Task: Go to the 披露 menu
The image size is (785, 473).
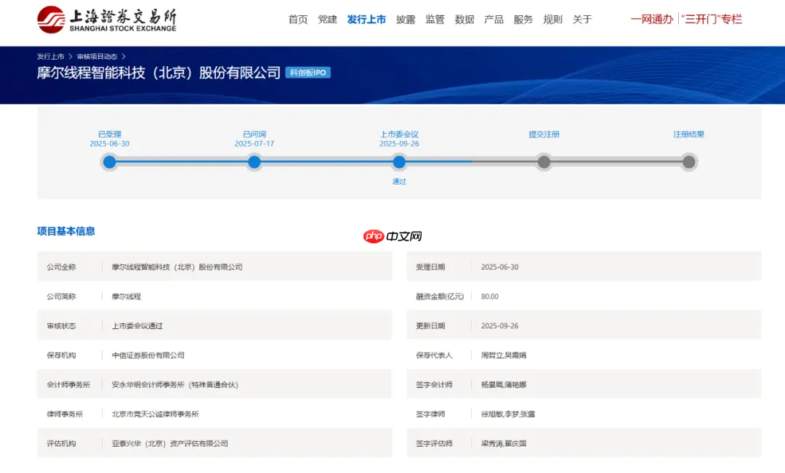Action: [406, 20]
